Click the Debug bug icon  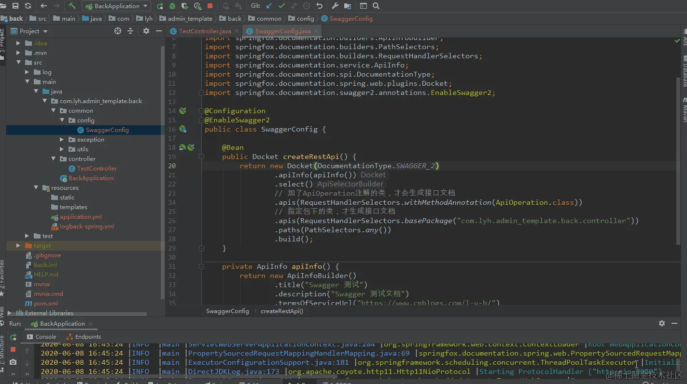point(172,6)
